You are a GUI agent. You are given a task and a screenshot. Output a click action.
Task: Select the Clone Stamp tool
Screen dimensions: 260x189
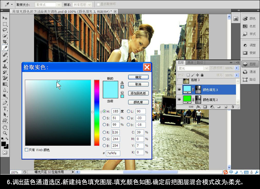tap(5, 66)
